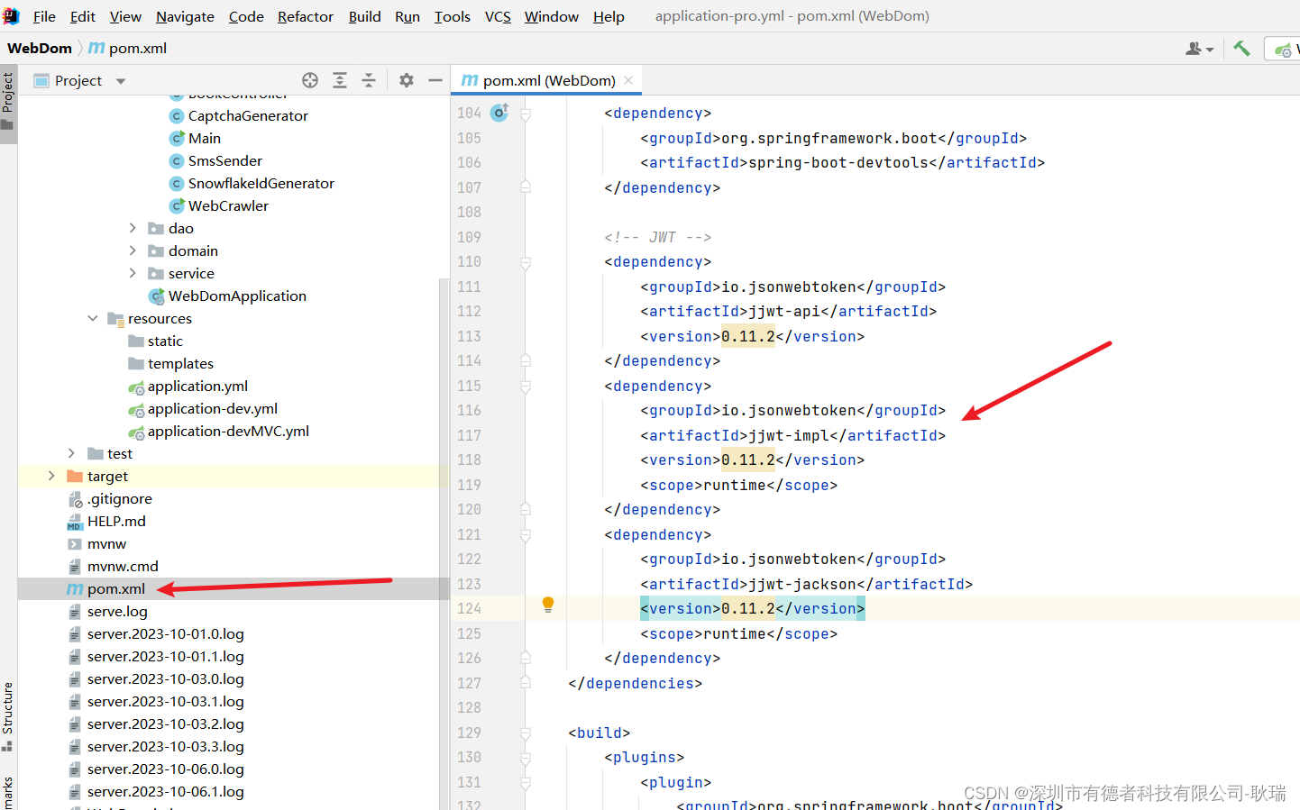1300x810 pixels.
Task: Open the Navigate menu
Action: [x=185, y=16]
